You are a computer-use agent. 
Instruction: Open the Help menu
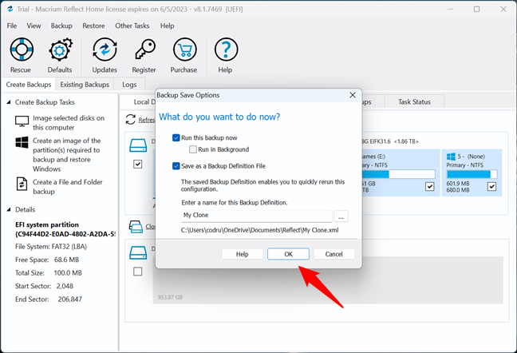tap(168, 26)
